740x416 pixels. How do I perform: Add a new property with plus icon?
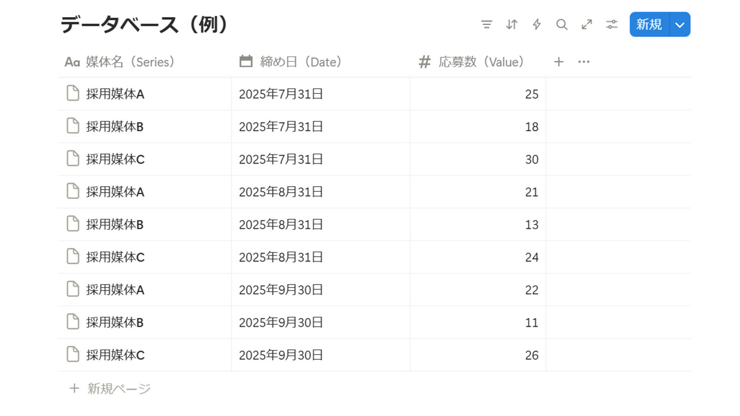pos(559,62)
